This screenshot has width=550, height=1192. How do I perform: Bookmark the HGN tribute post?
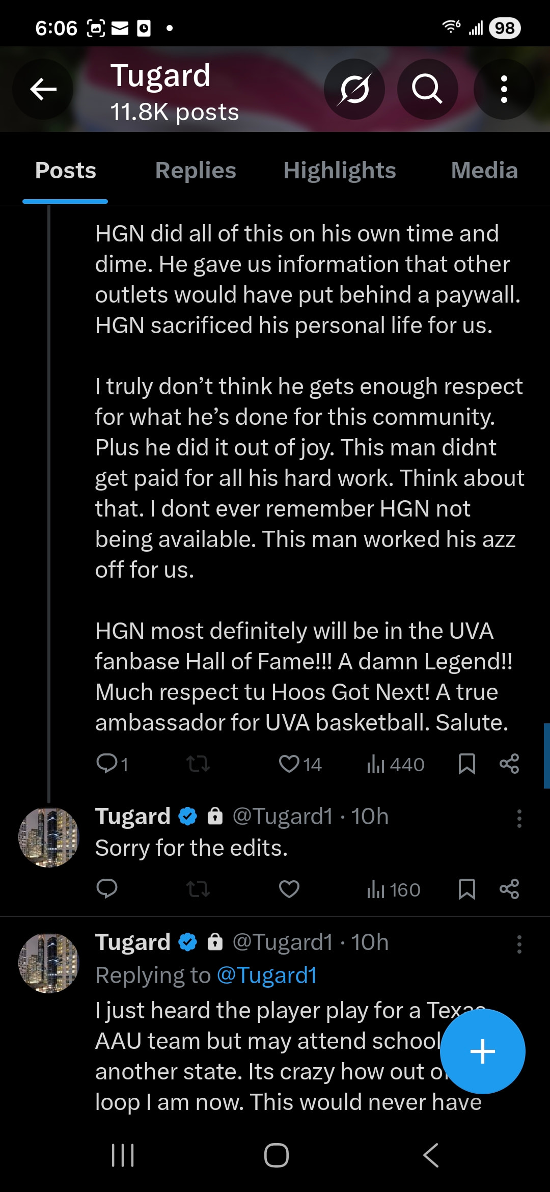(x=466, y=764)
